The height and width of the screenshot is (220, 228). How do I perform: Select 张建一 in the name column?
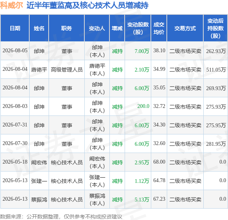pyautogui.click(x=39, y=181)
